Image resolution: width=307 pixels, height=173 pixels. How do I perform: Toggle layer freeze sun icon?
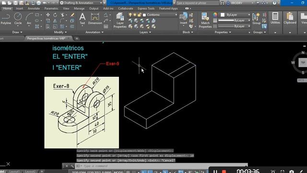135,15
